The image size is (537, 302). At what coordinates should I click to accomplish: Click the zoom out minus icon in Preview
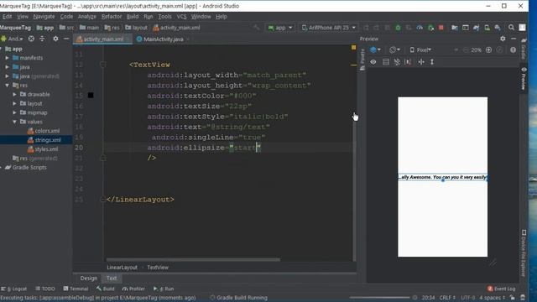click(x=466, y=50)
